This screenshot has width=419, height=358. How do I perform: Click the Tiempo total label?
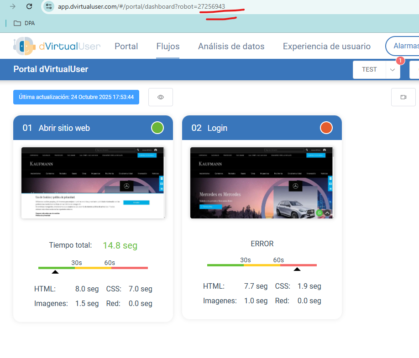pyautogui.click(x=71, y=245)
